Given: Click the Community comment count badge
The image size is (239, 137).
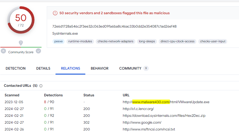Looking at the screenshot, I should (146, 68).
